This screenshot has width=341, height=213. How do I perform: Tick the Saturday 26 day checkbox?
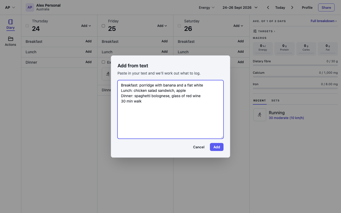(179, 26)
